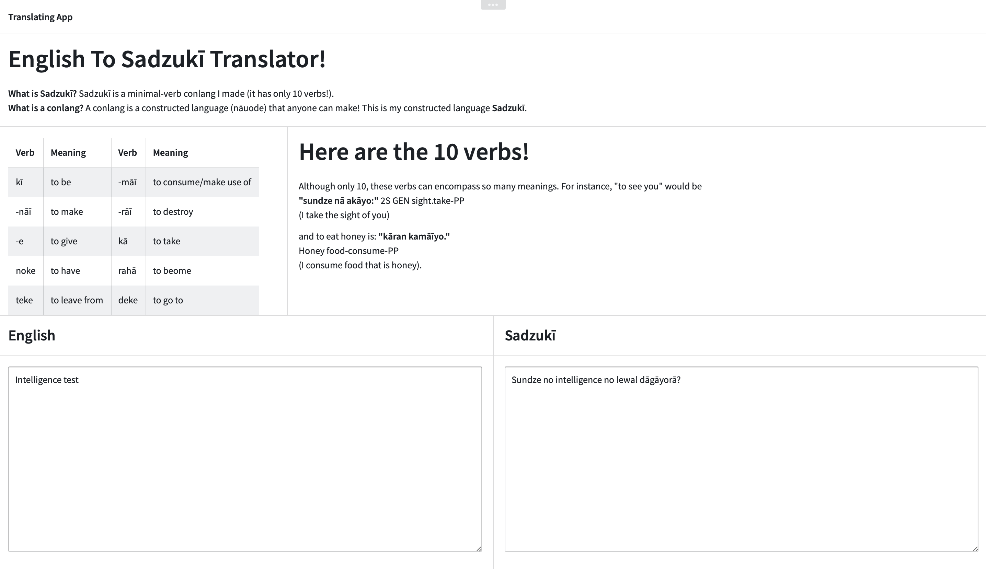Select the "kī" verb cell
The height and width of the screenshot is (569, 986).
click(25, 182)
